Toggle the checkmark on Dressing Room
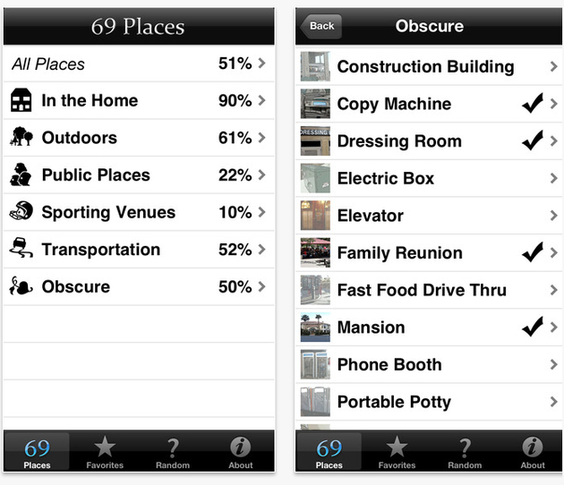 [x=532, y=141]
